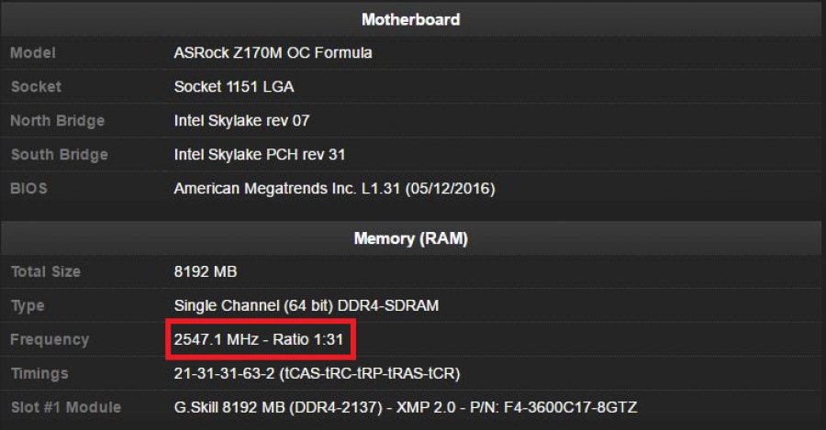This screenshot has height=430, width=826.
Task: Click the Total Size label
Action: pos(45,271)
